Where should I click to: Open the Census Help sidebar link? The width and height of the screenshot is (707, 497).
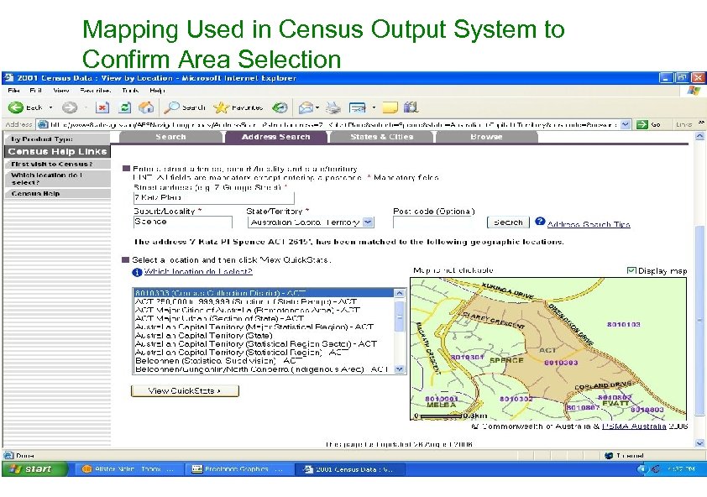tap(57, 193)
